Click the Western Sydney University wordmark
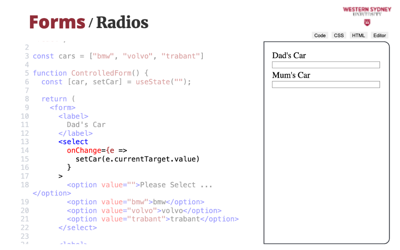This screenshot has width=400, height=250. 367,11
